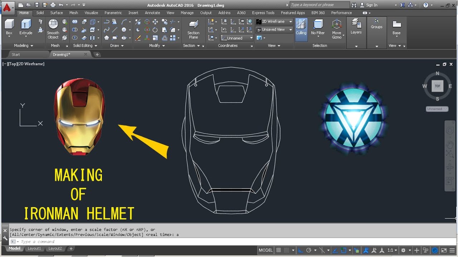Toggle hardware acceleration blue circle icon
Screen dimensions: 458x257
435,250
